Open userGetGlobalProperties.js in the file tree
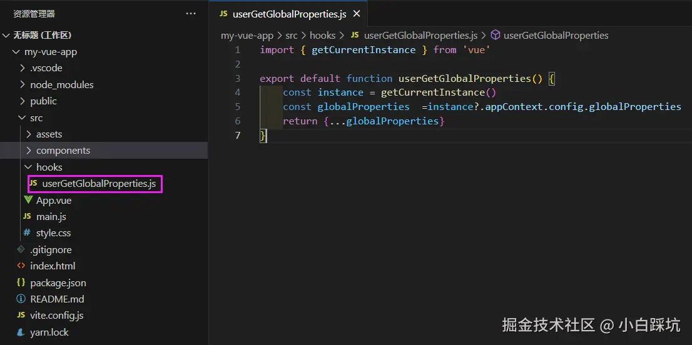The width and height of the screenshot is (692, 345). pyautogui.click(x=99, y=184)
